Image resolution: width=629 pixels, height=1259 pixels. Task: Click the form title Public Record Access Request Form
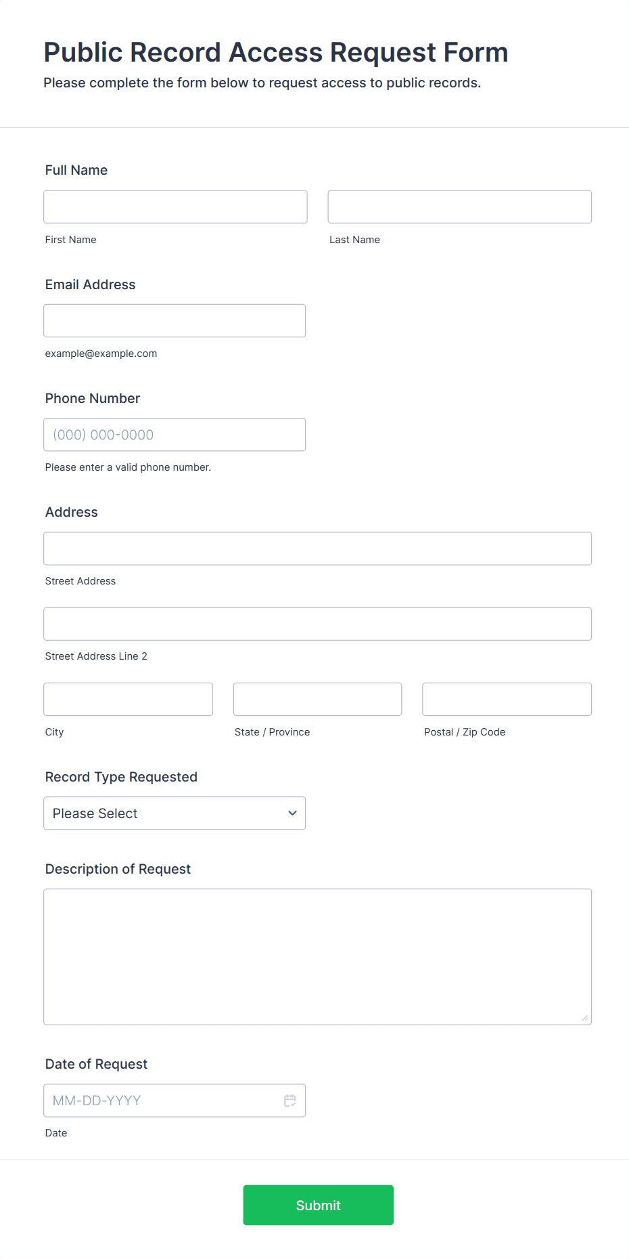(275, 51)
